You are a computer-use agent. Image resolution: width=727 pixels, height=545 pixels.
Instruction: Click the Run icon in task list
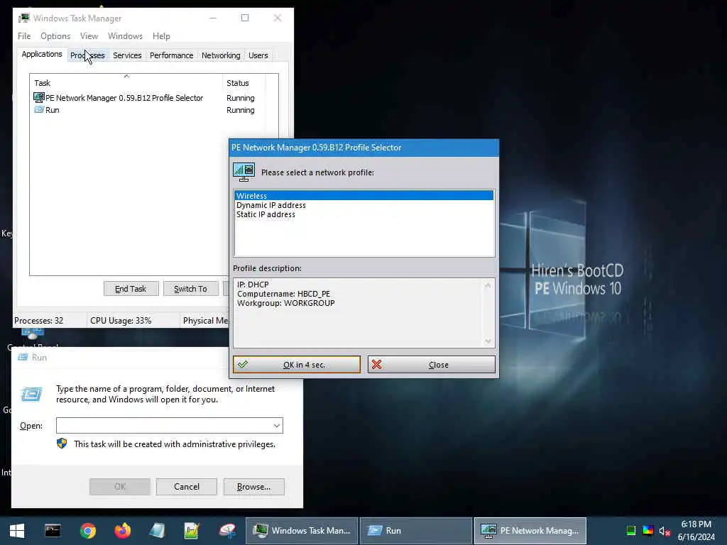(x=39, y=110)
